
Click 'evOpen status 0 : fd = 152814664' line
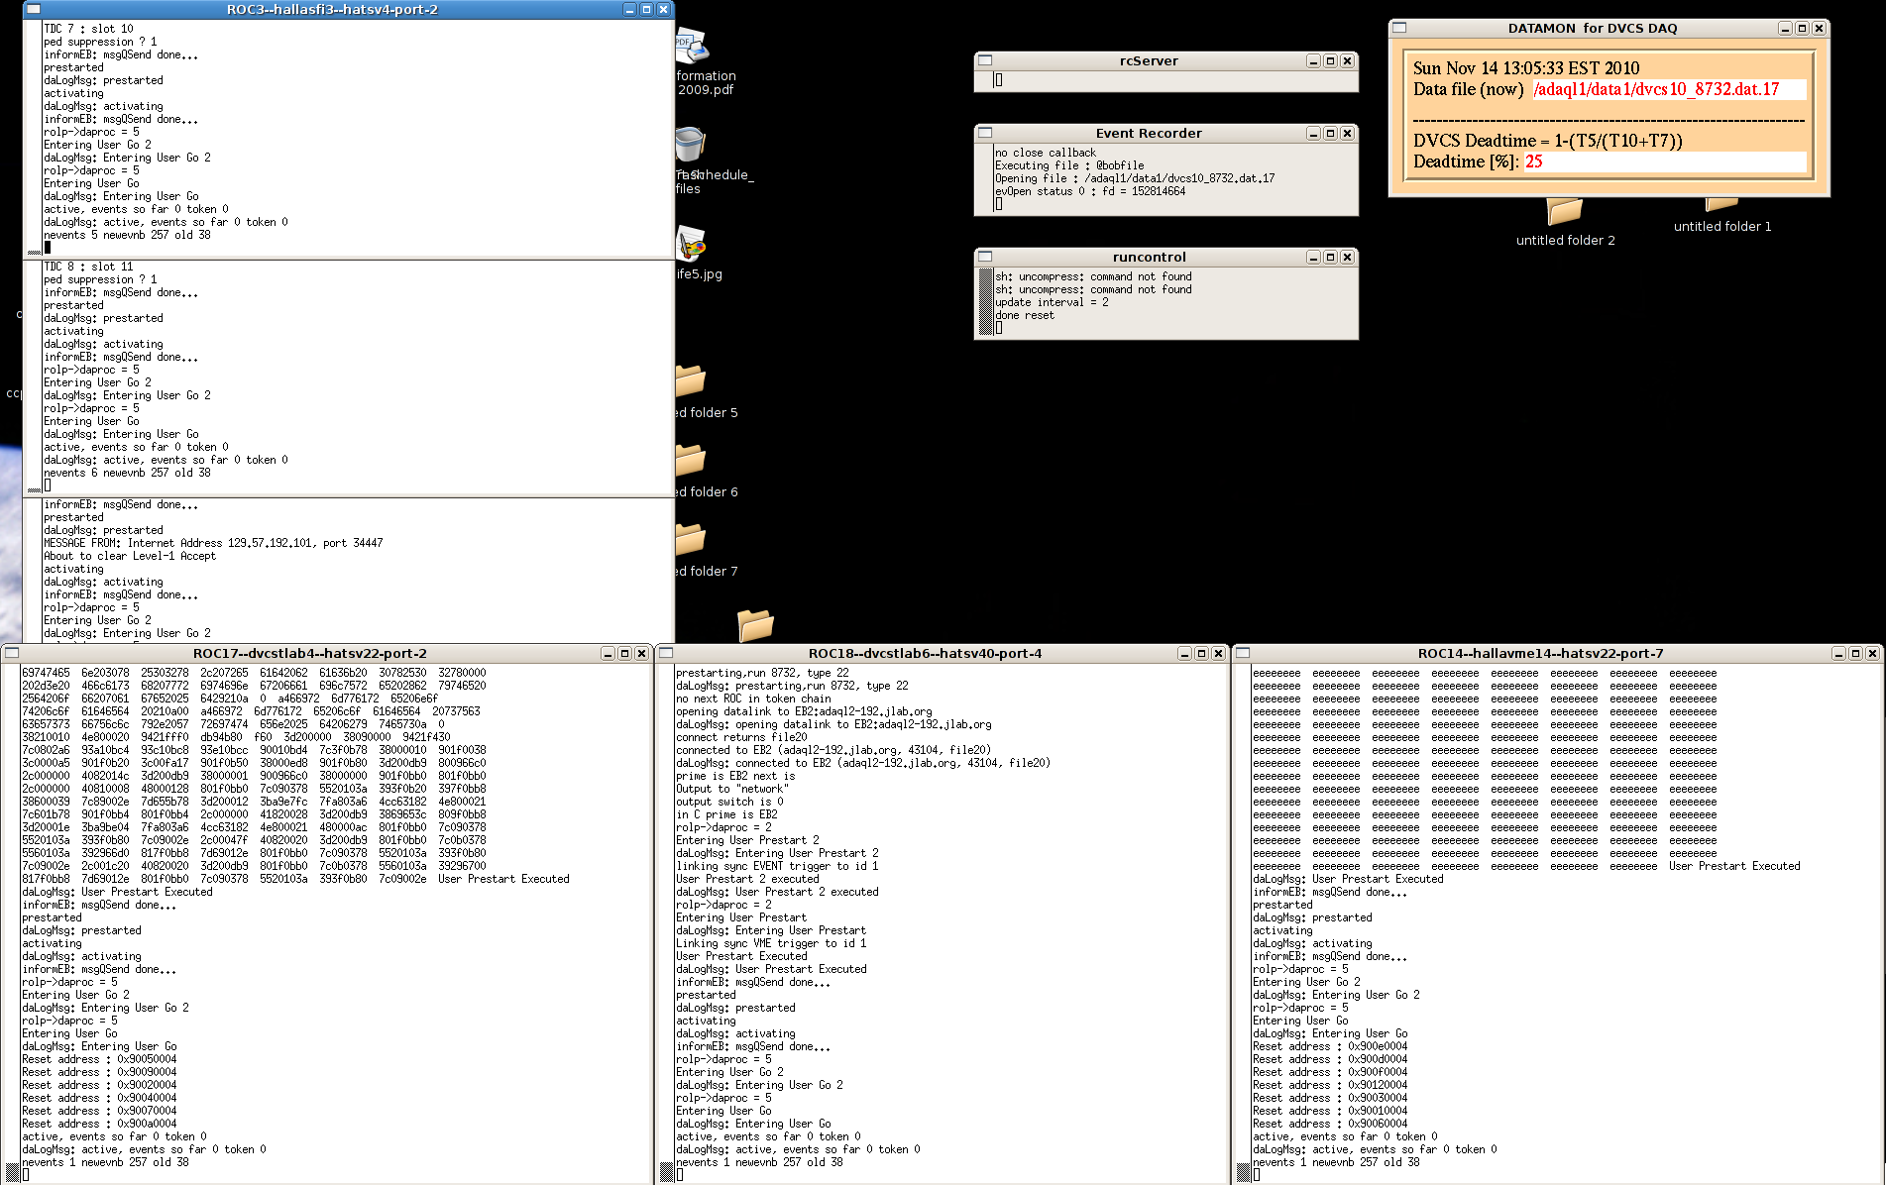(1090, 191)
